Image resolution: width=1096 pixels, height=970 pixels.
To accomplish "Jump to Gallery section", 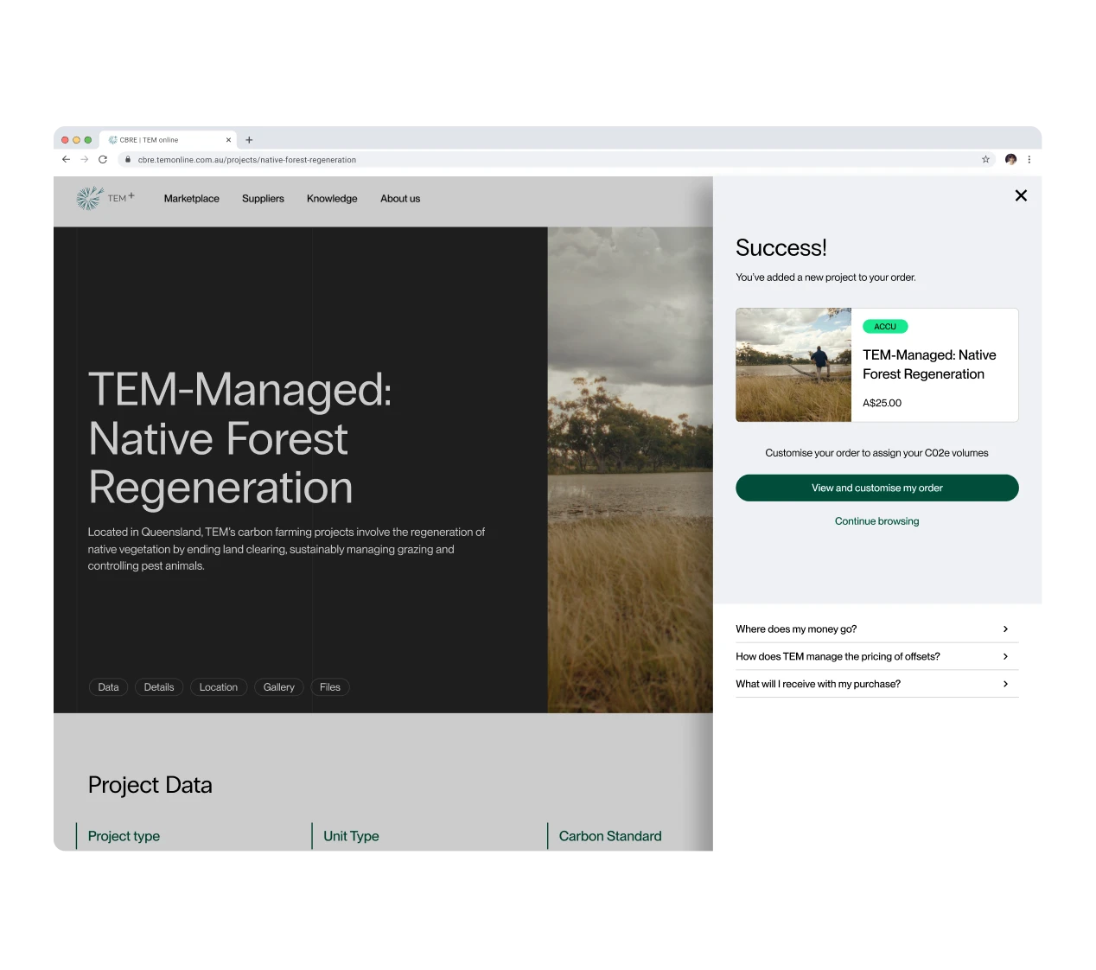I will pos(279,687).
